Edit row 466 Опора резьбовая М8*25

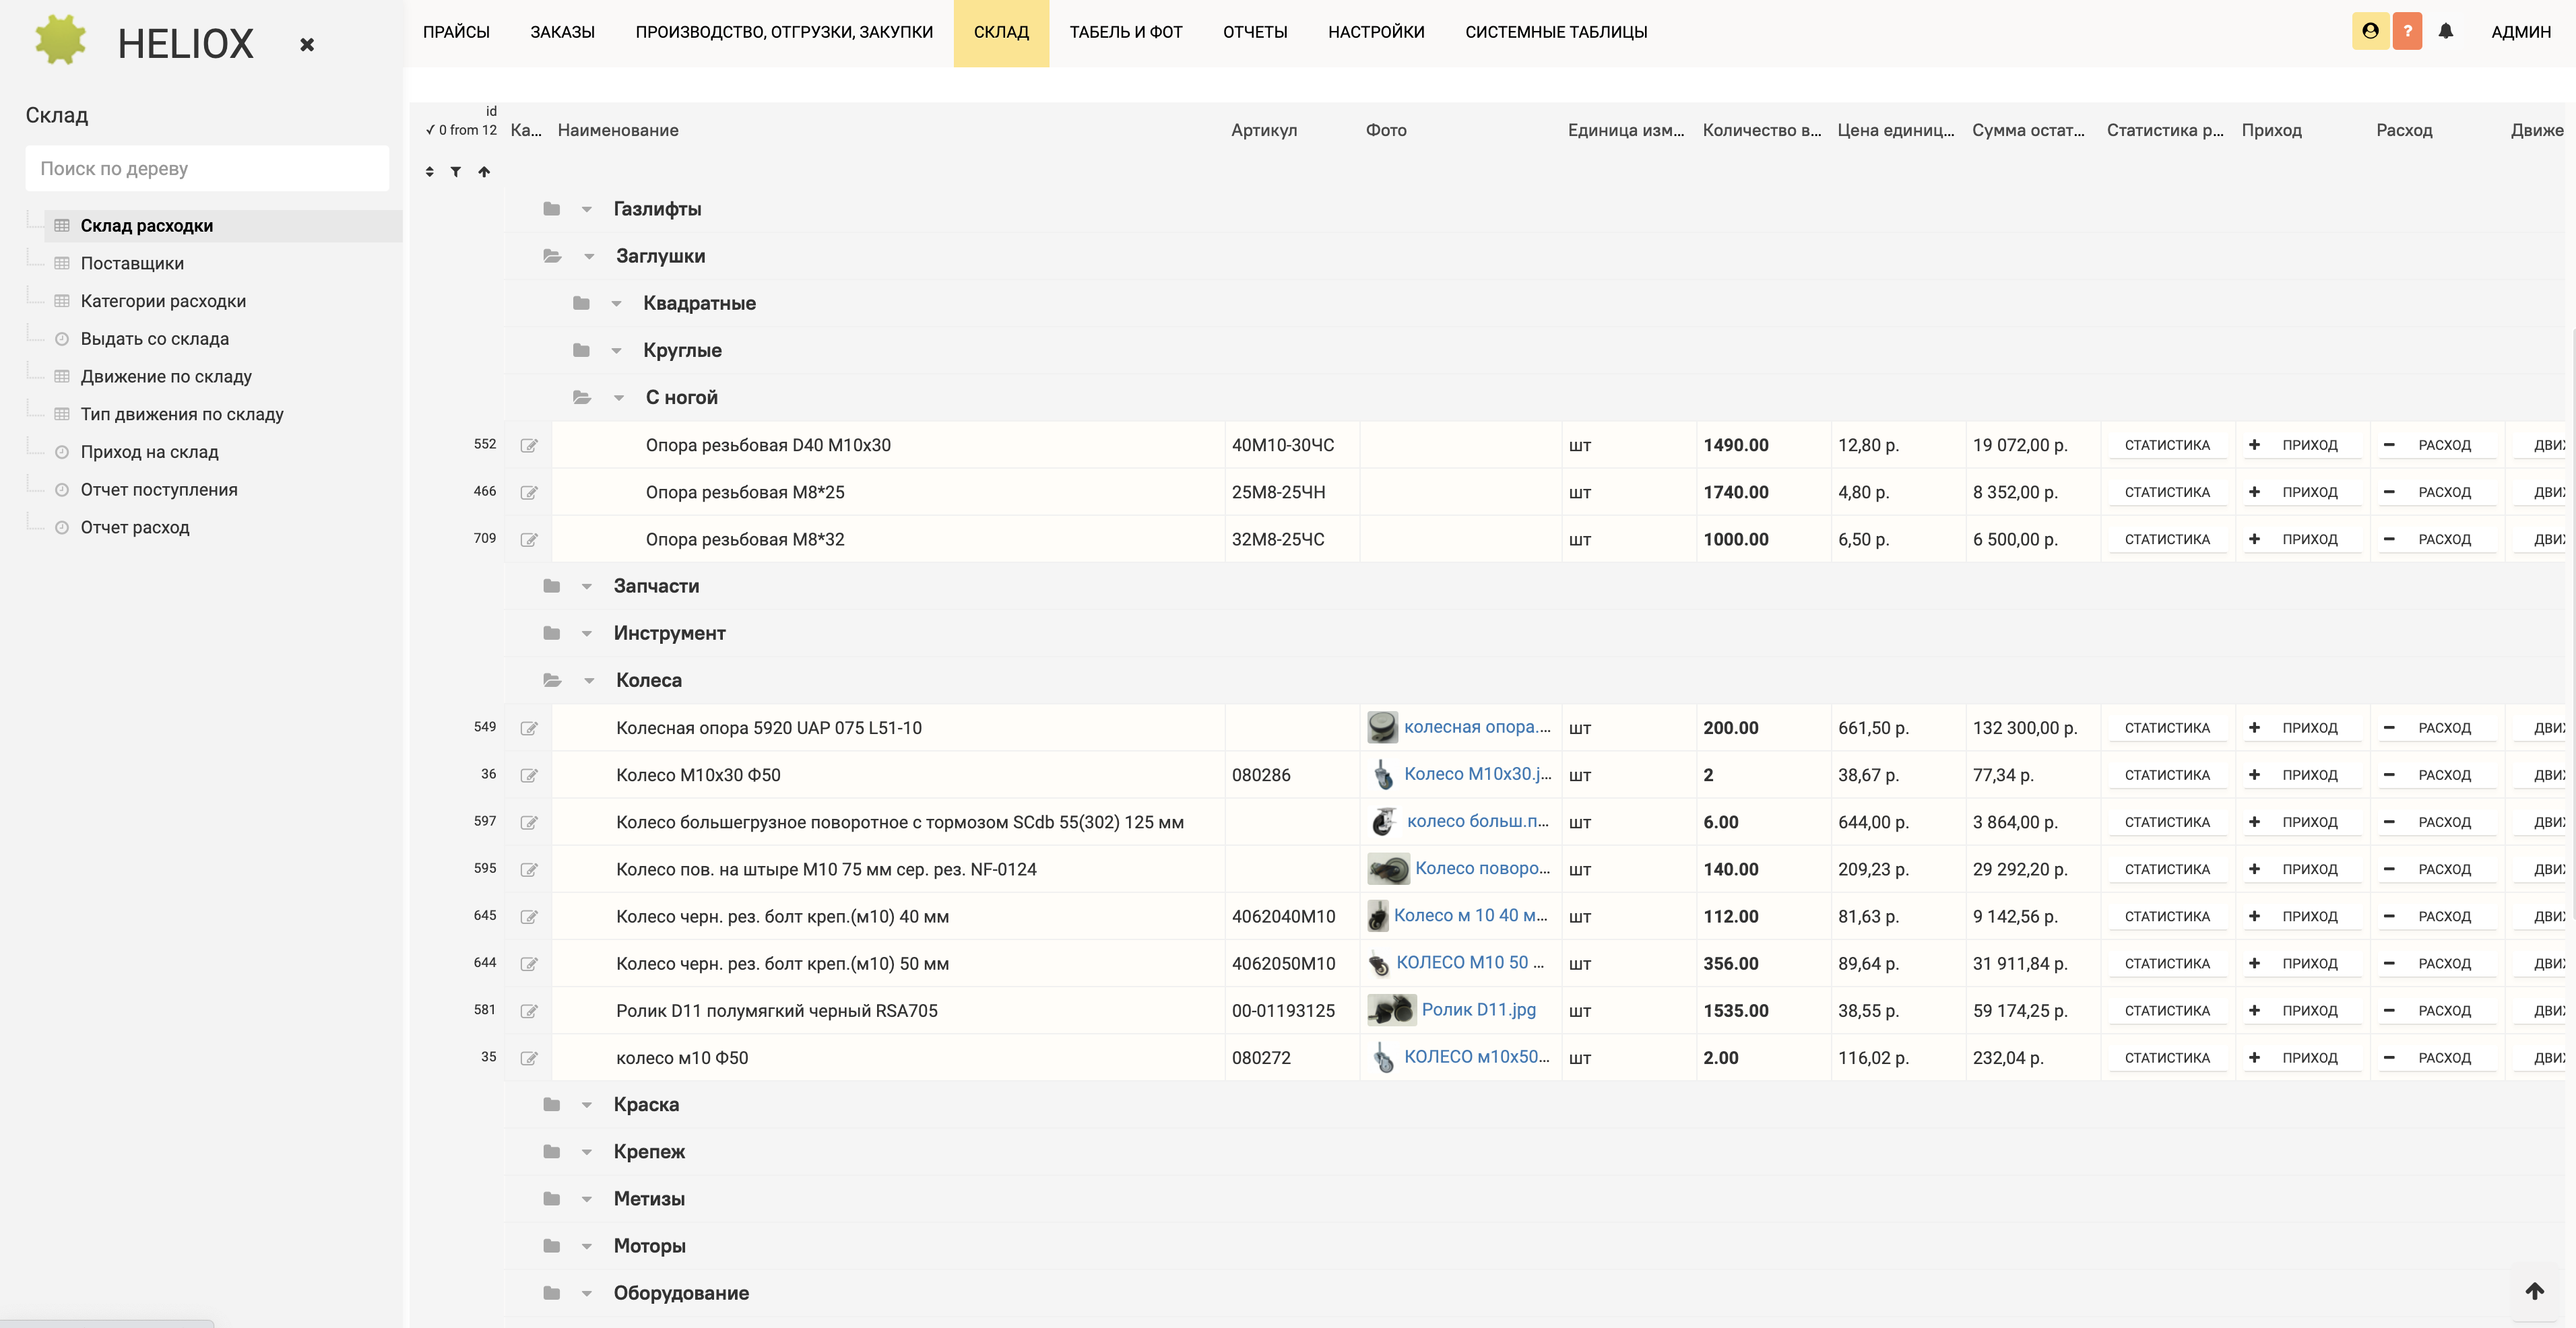[x=529, y=493]
